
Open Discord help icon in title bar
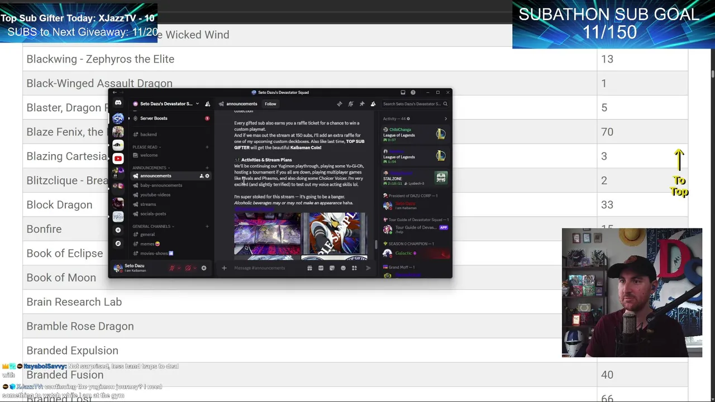[x=413, y=92]
